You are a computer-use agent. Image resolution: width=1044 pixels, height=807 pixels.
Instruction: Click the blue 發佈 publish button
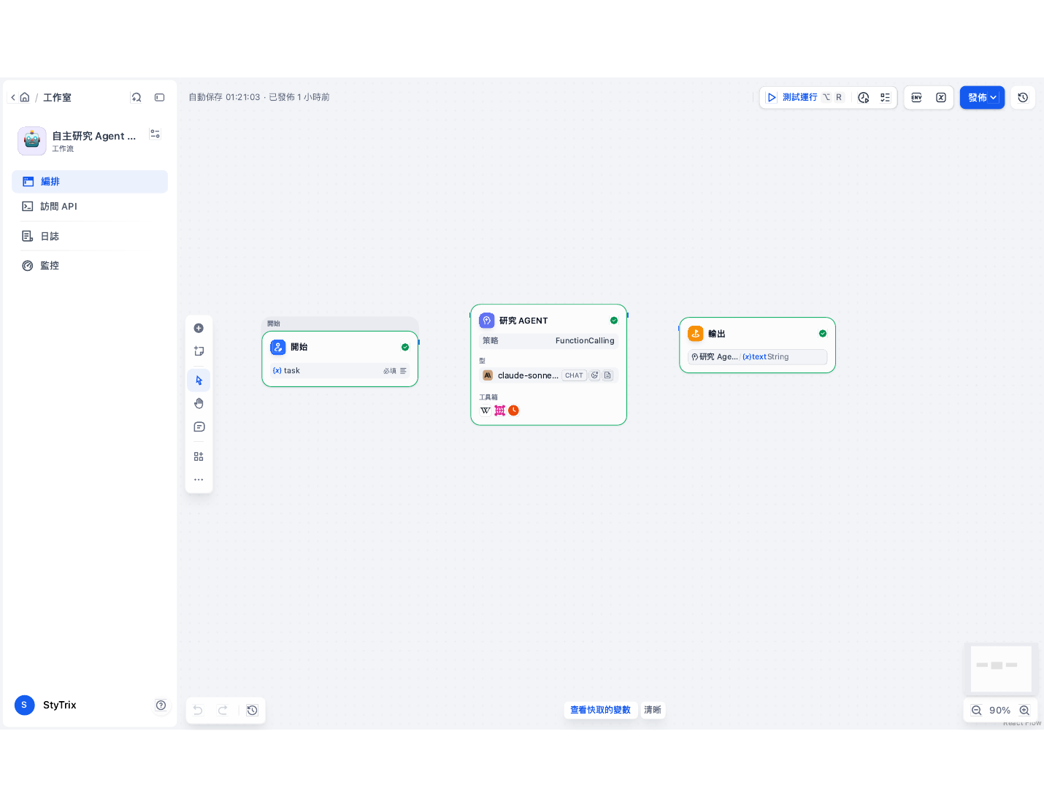pyautogui.click(x=982, y=97)
